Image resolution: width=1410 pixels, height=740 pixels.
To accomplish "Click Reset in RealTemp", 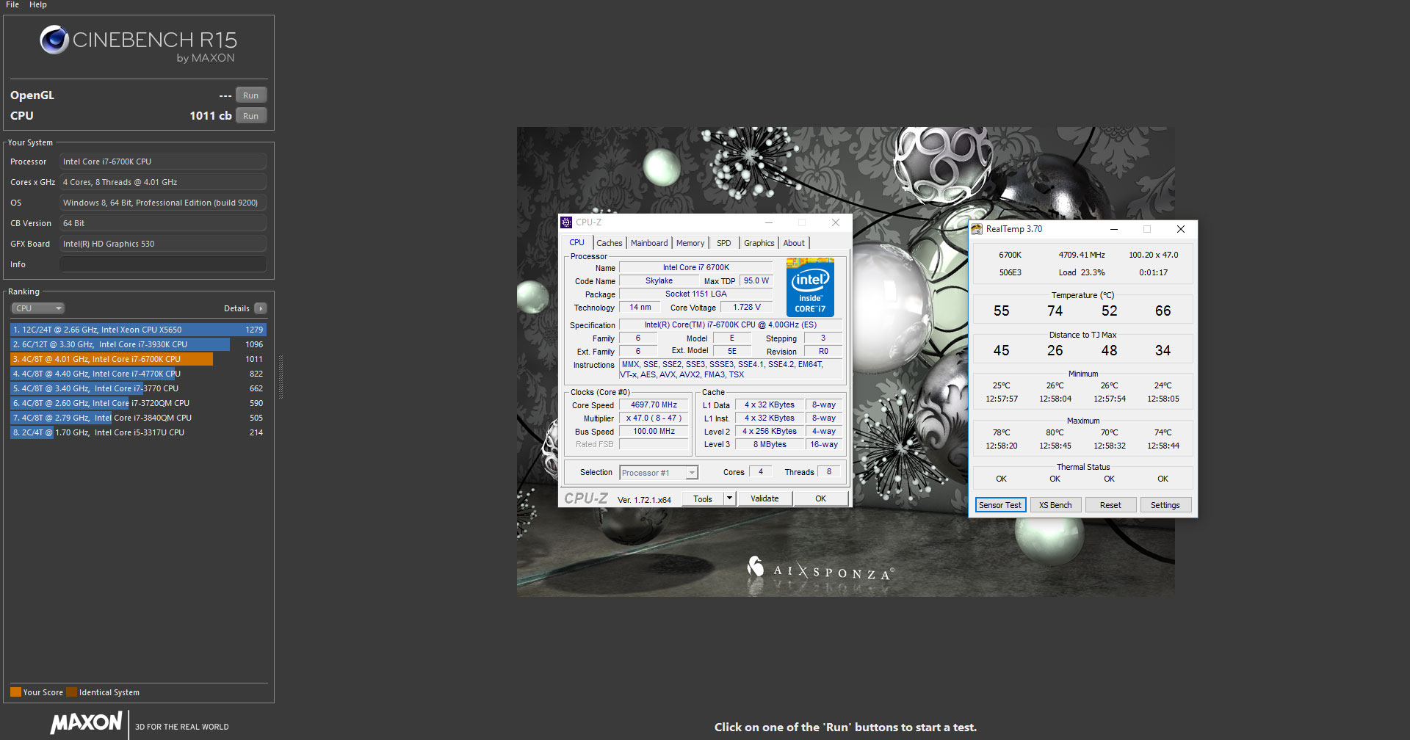I will click(x=1110, y=505).
